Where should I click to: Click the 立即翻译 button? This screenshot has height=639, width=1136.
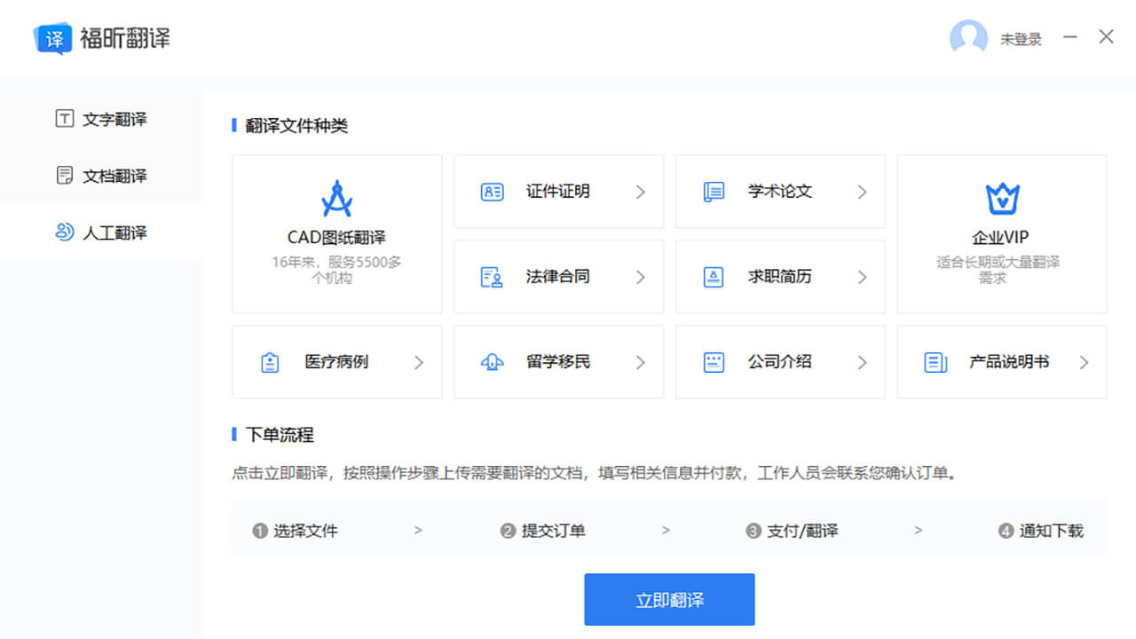[x=669, y=599]
